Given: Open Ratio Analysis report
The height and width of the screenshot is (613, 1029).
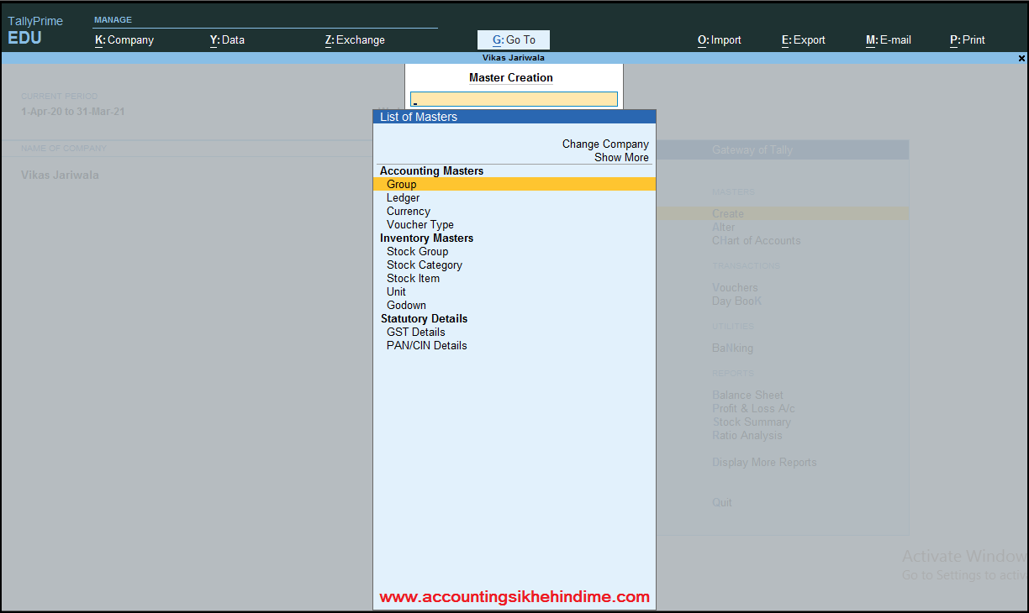Looking at the screenshot, I should coord(747,435).
